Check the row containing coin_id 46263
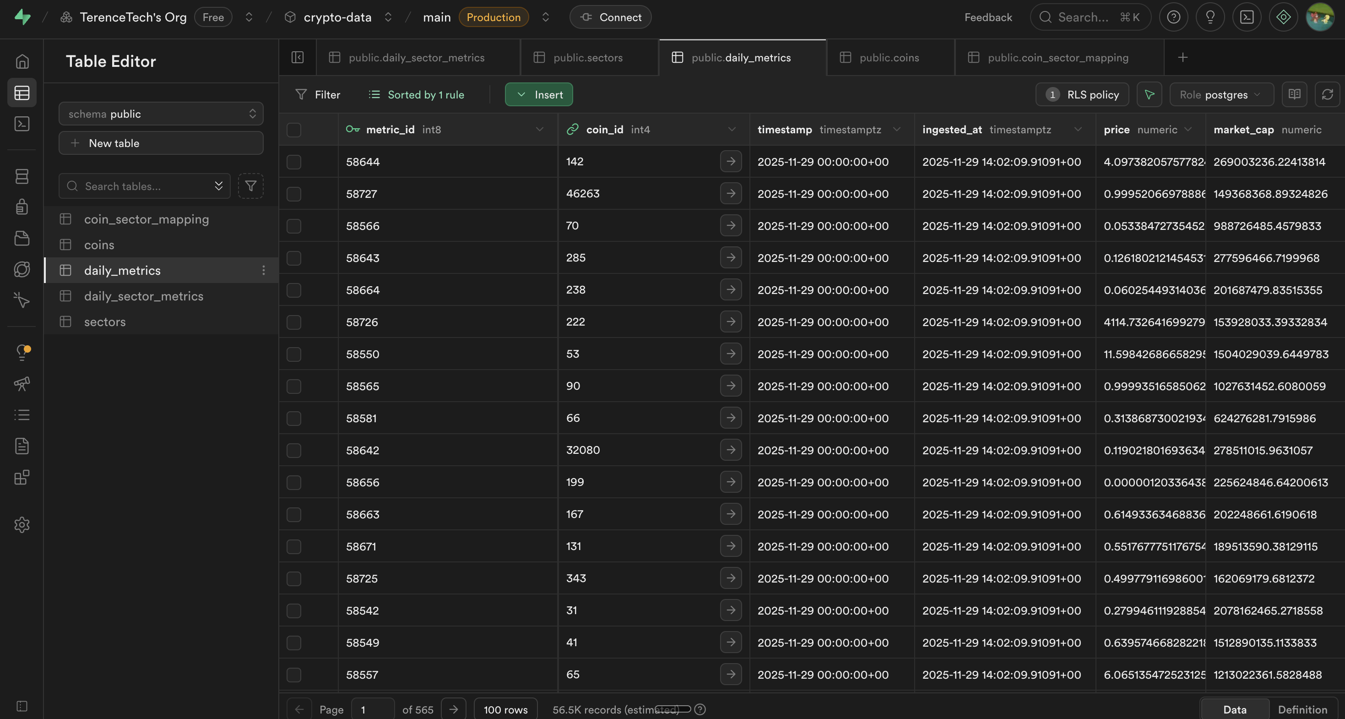The height and width of the screenshot is (719, 1345). 293,194
